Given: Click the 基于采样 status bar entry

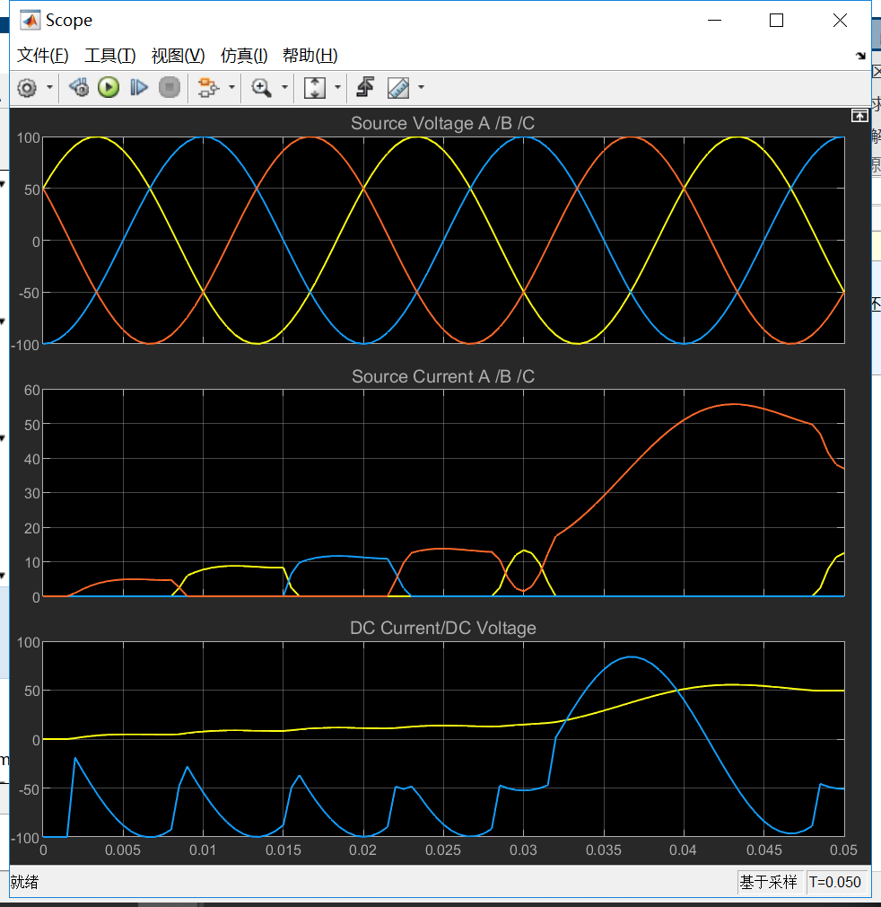Looking at the screenshot, I should [768, 882].
